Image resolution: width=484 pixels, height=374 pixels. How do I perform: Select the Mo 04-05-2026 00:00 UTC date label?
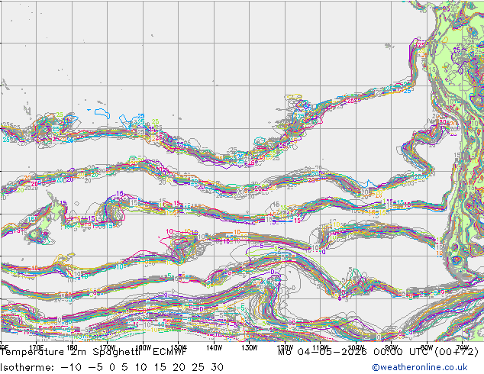[354, 352]
